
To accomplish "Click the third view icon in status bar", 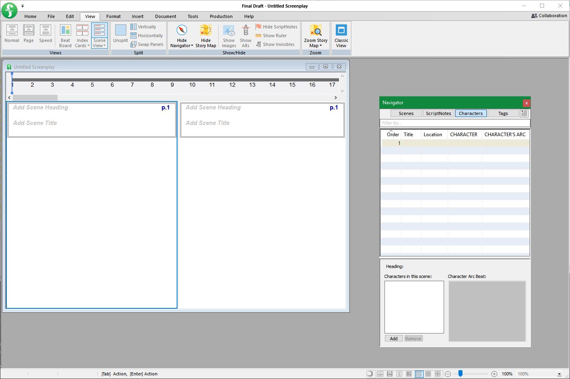I will [x=399, y=374].
